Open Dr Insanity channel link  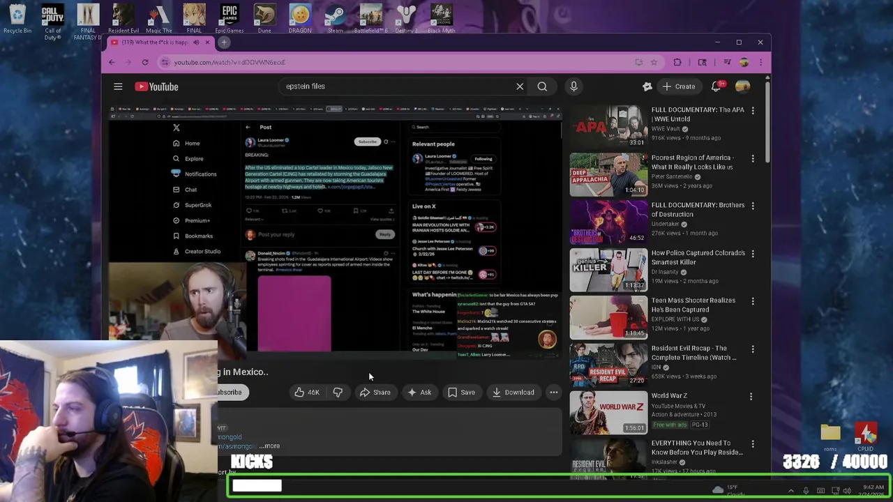coord(666,272)
